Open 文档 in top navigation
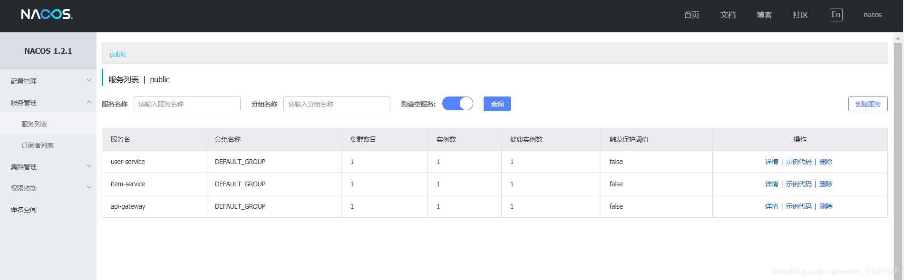The image size is (904, 280). click(x=728, y=15)
